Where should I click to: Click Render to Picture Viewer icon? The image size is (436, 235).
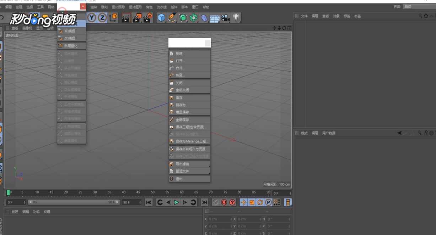[137, 17]
